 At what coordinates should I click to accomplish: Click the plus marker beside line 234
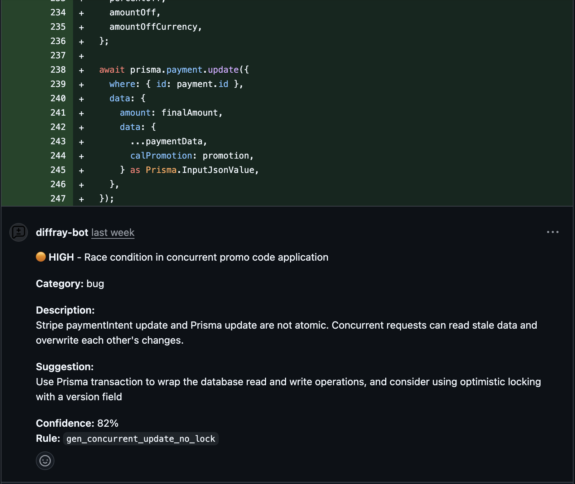(81, 13)
